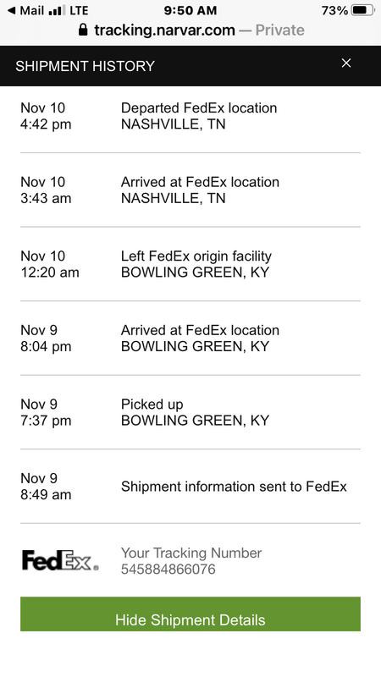The image size is (381, 677).
Task: Tap the battery icon in status bar
Action: (363, 10)
